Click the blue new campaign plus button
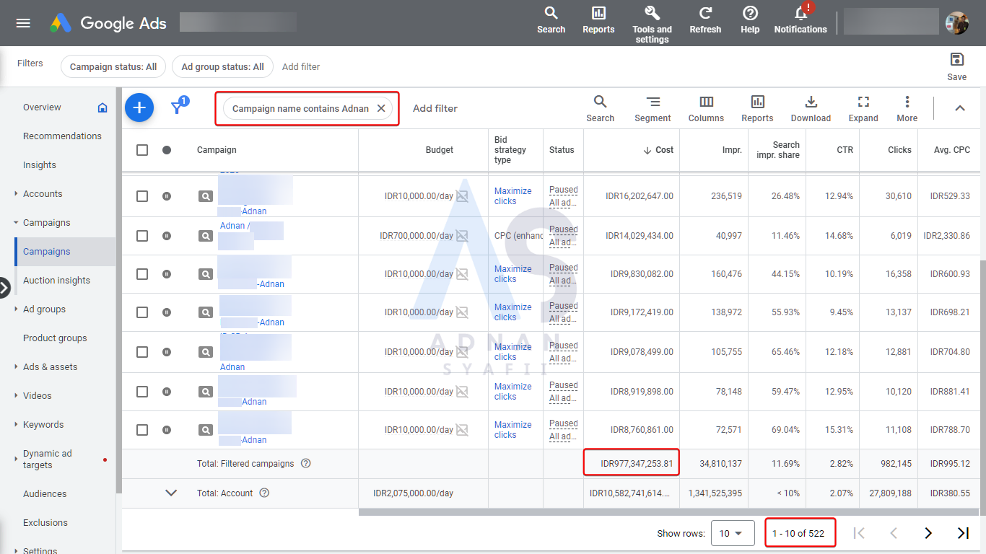 [139, 108]
